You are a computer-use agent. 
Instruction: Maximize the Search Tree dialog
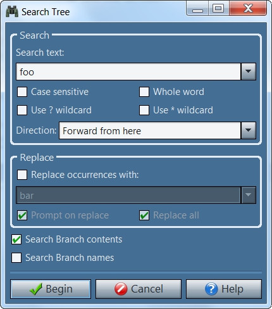(218, 9)
